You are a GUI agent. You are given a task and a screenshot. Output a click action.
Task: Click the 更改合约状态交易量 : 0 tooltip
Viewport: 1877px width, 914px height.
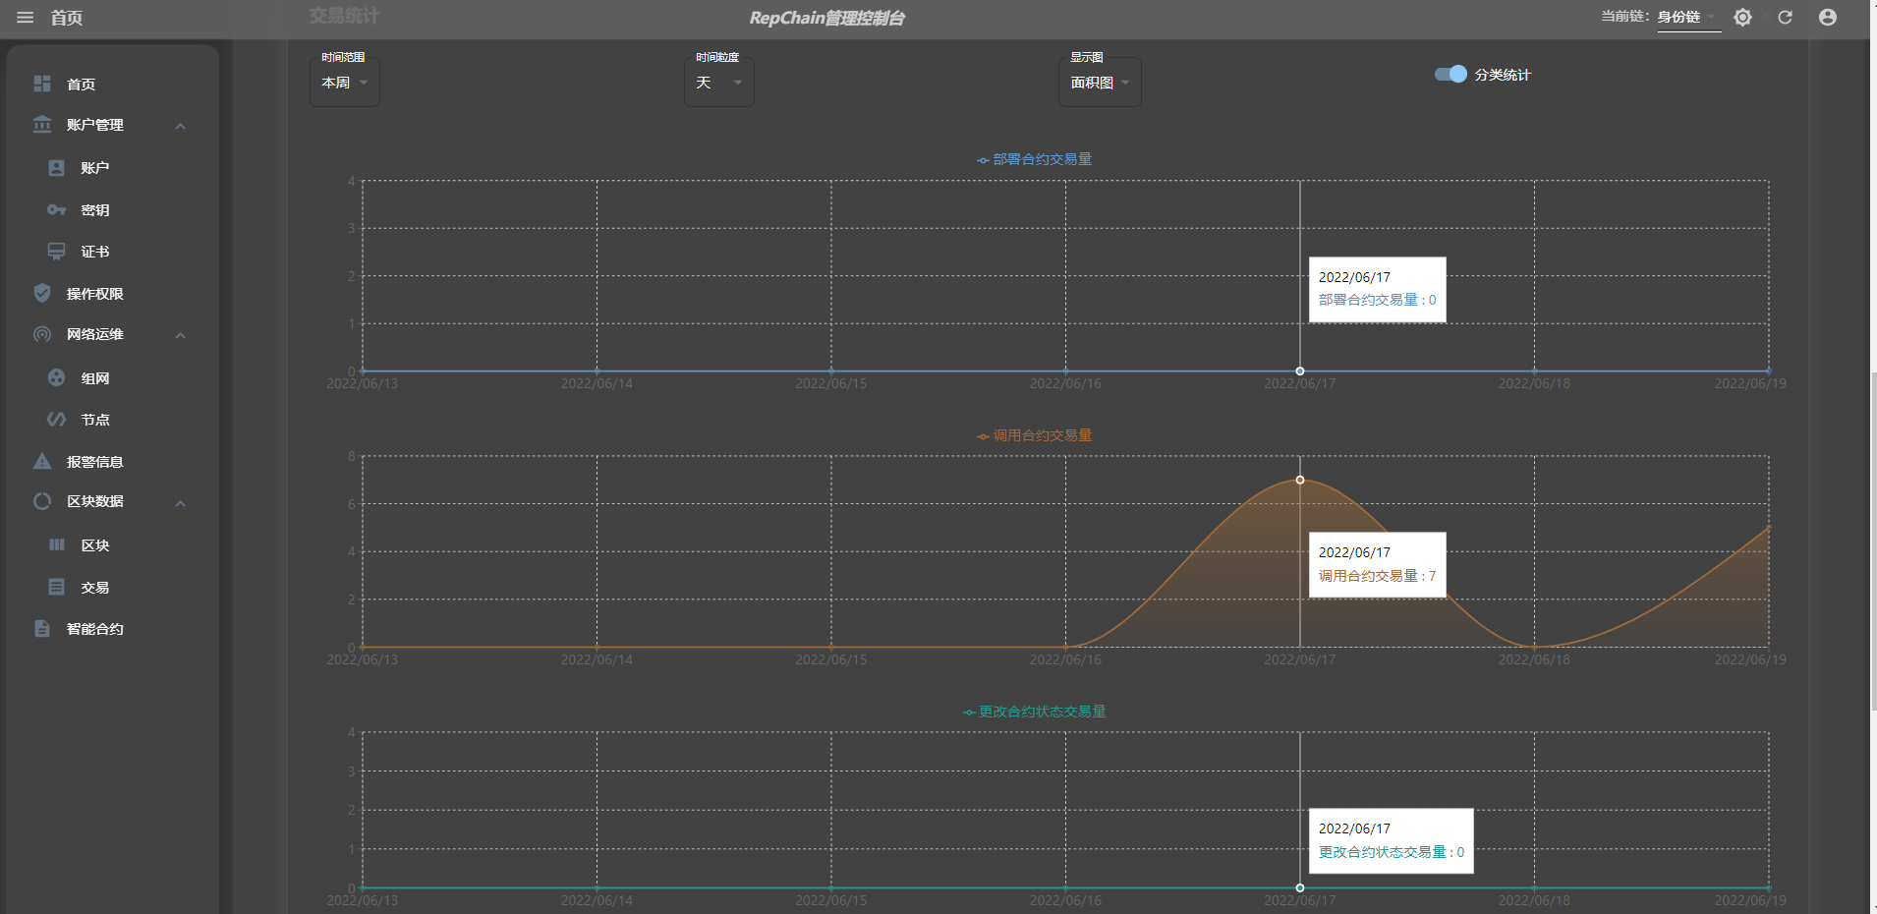[1391, 840]
